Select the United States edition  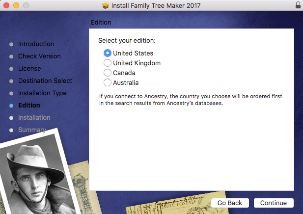[108, 53]
